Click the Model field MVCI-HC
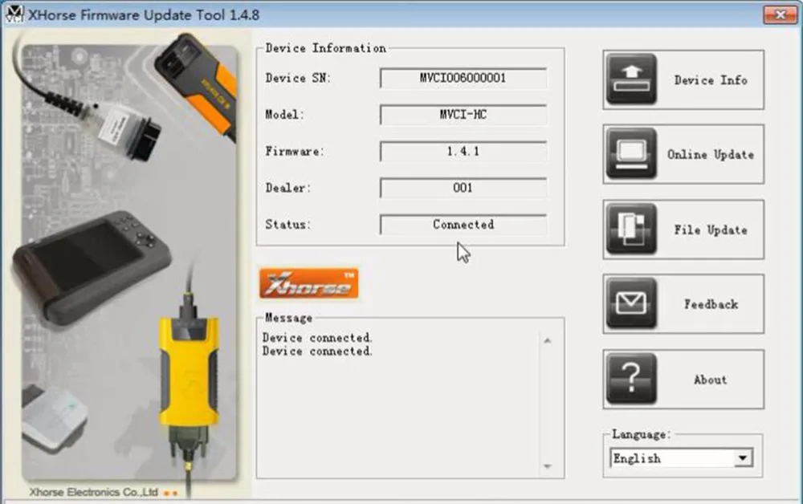The image size is (803, 504). click(x=463, y=115)
